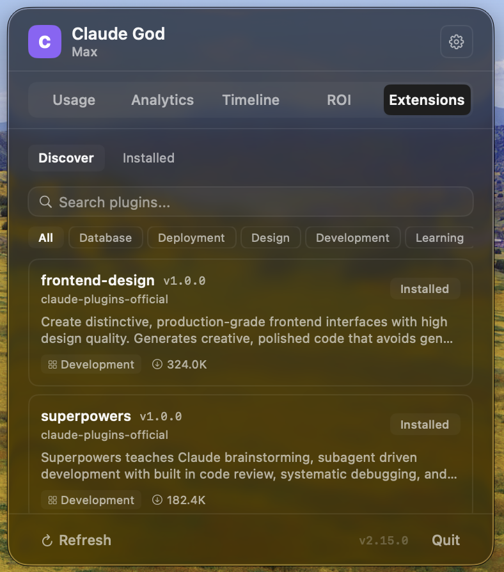Click the Claude God purple logo icon
This screenshot has height=572, width=504.
pyautogui.click(x=43, y=42)
